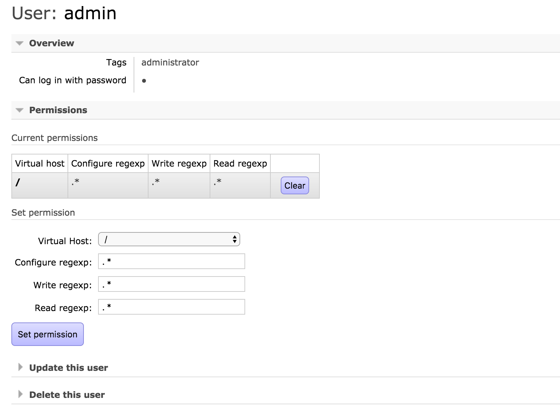560x410 pixels.
Task: Click the Virtual host column header
Action: 40,164
